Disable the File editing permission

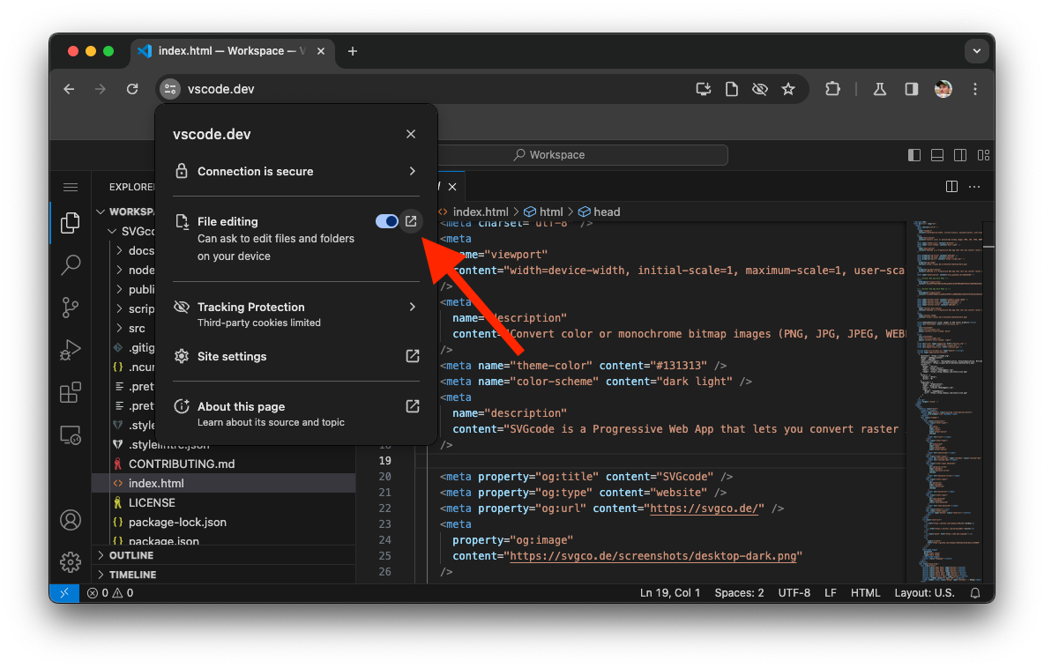386,221
